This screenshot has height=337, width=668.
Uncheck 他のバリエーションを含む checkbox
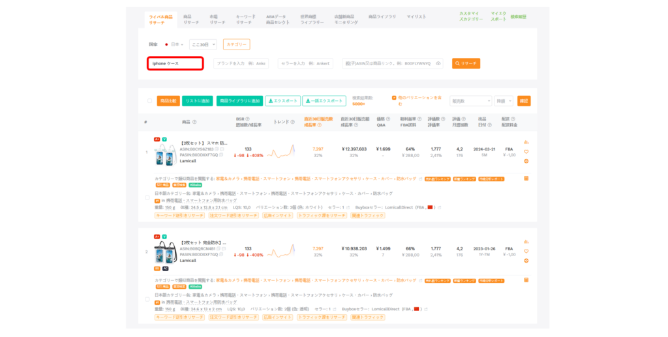coord(394,98)
